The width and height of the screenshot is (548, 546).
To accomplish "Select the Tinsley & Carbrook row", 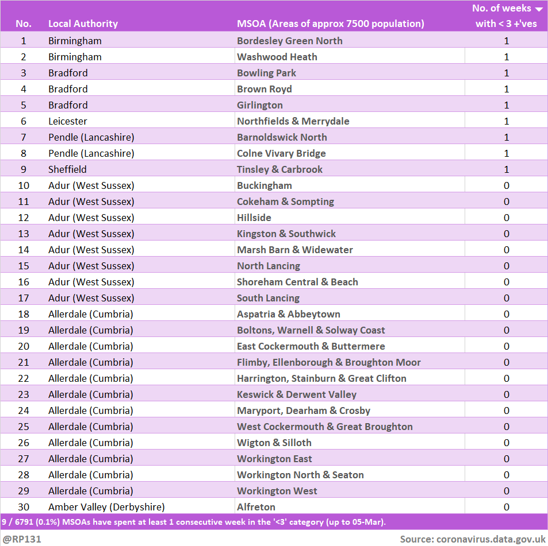I will (279, 169).
